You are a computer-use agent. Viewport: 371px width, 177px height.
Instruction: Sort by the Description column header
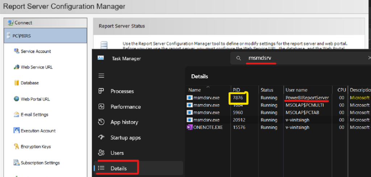(360, 90)
